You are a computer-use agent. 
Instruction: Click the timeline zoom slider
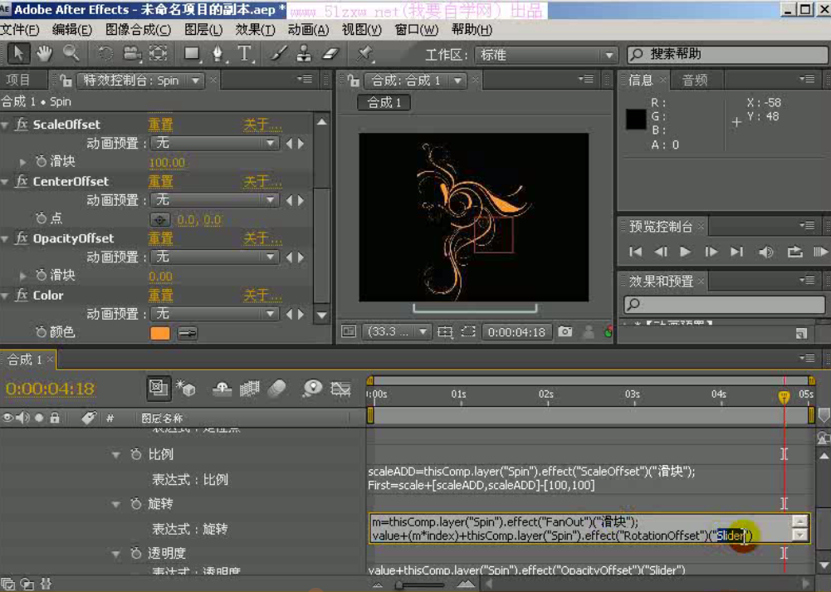click(x=421, y=585)
